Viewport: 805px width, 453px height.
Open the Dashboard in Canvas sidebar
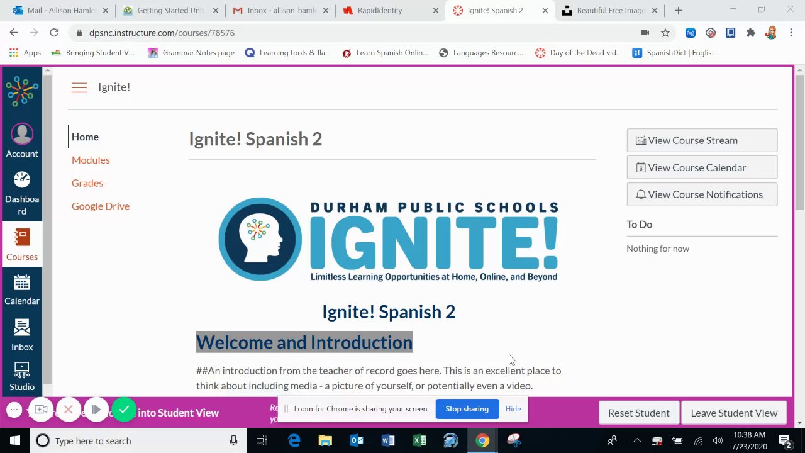click(22, 193)
